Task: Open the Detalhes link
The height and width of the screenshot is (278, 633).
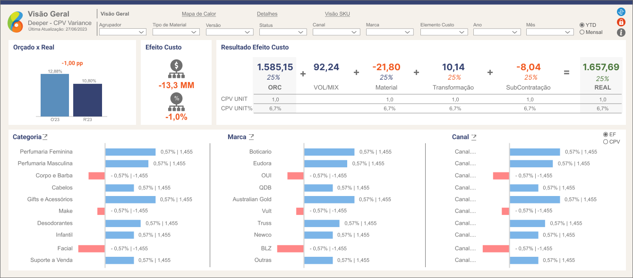Action: (267, 14)
